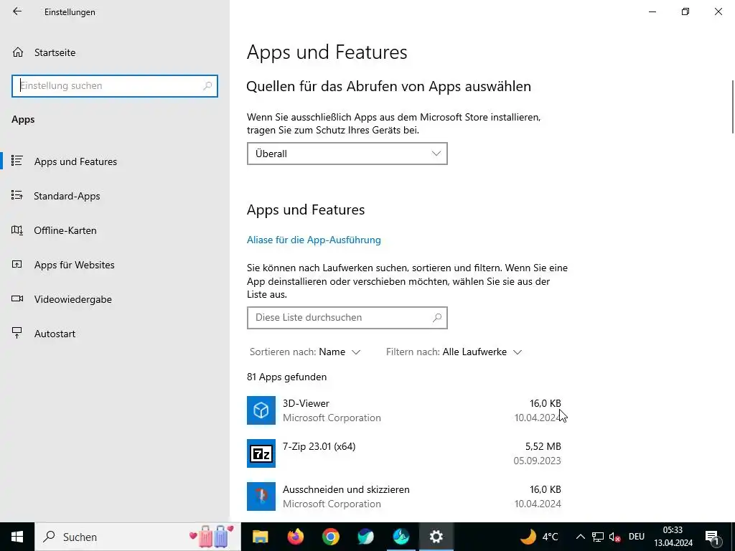Focus the Einstellung suchen input field
735x551 pixels.
[x=115, y=86]
